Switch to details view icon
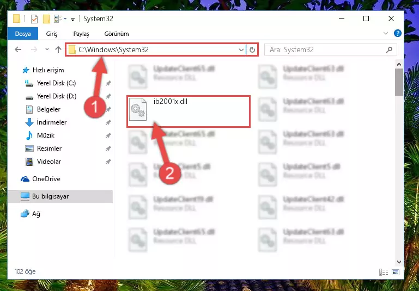The width and height of the screenshot is (419, 291). (384, 272)
